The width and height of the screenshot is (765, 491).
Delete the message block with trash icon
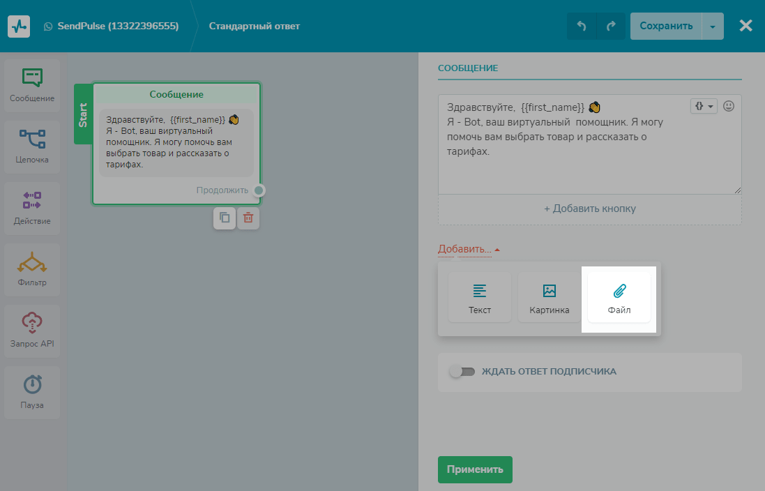click(248, 218)
